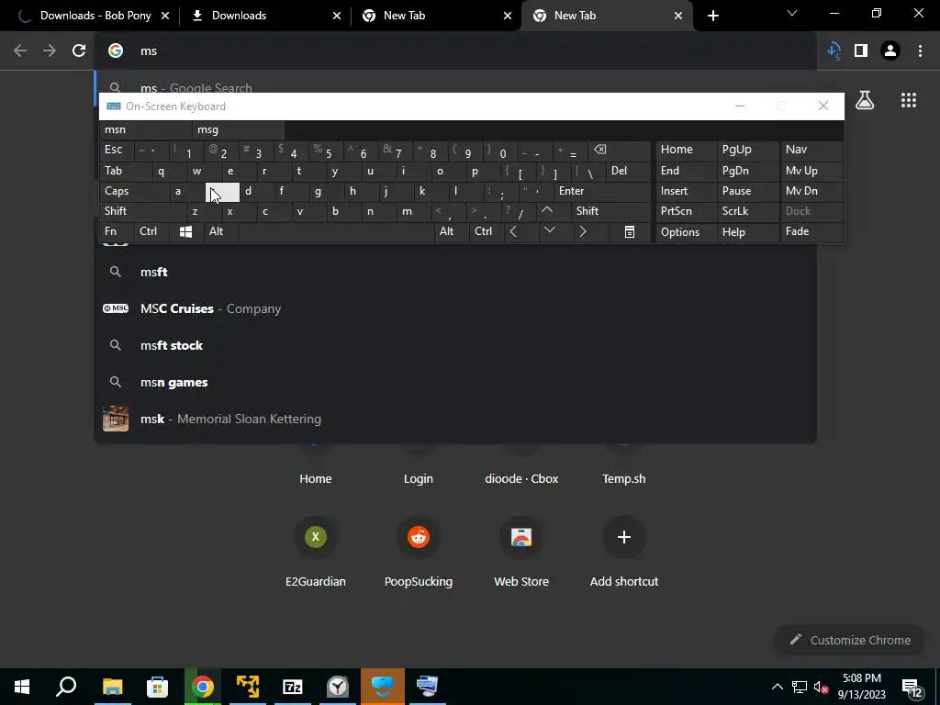
Task: Tap the Enter key on the keyboard
Action: click(602, 191)
